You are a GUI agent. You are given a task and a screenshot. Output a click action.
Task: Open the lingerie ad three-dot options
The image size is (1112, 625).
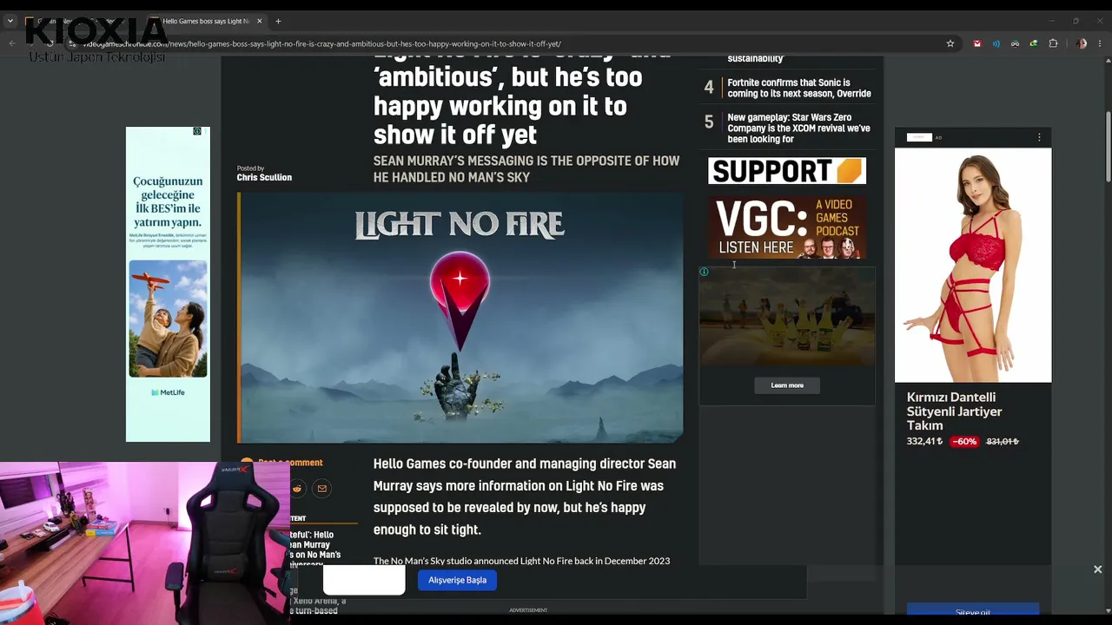tap(1039, 137)
